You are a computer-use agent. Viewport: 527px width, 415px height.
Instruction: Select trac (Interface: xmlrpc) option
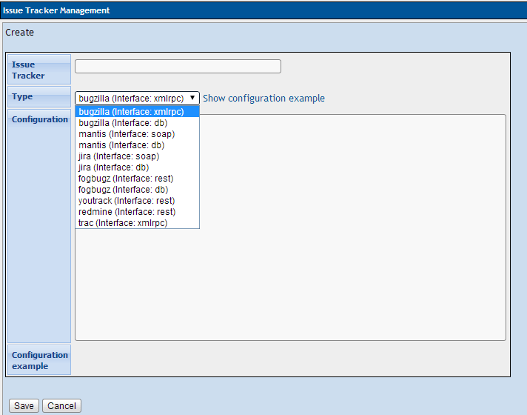(137, 223)
